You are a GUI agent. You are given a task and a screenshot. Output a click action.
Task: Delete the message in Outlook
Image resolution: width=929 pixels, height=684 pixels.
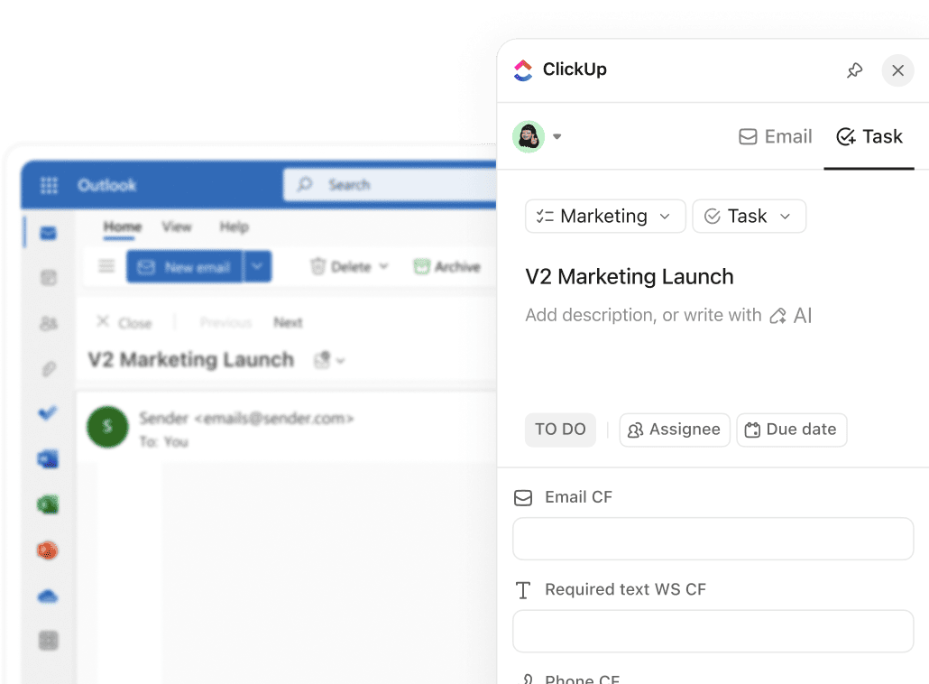pos(341,267)
